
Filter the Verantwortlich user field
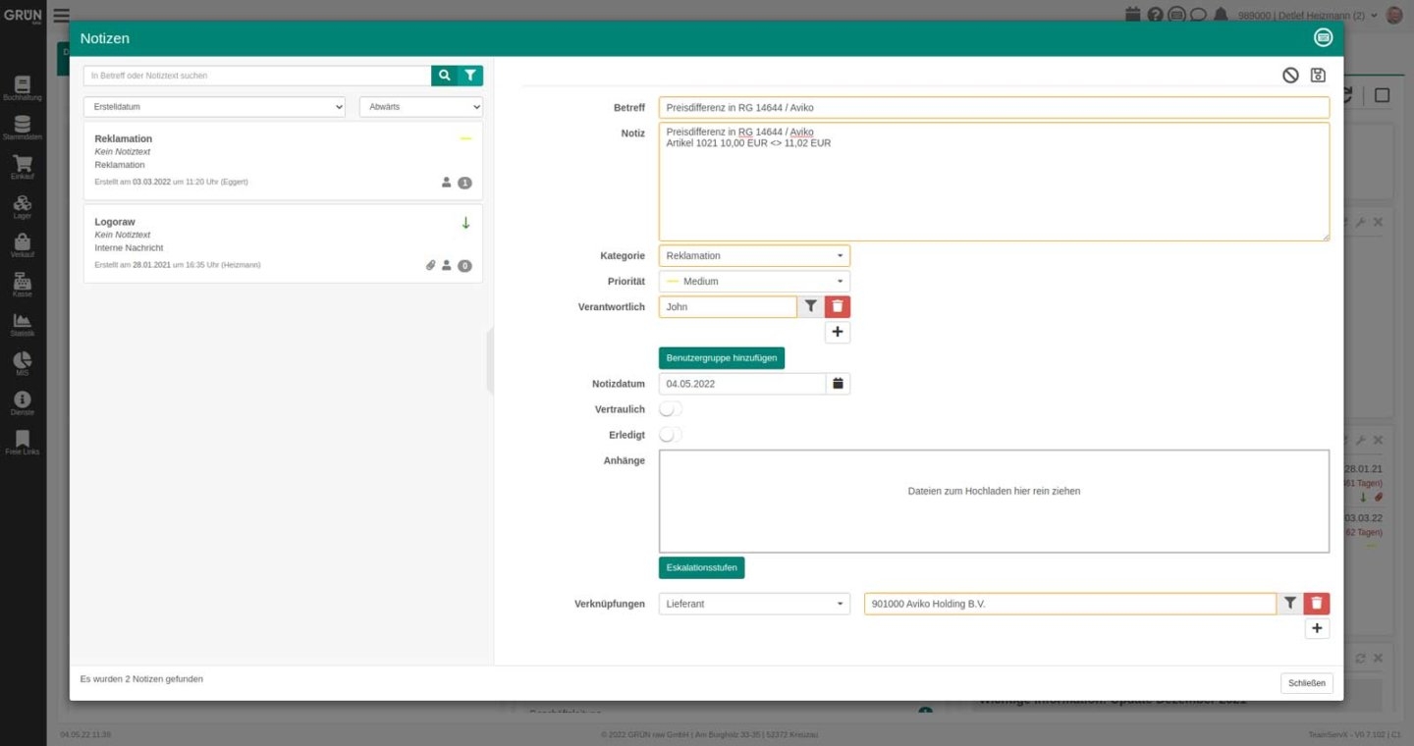pos(810,307)
